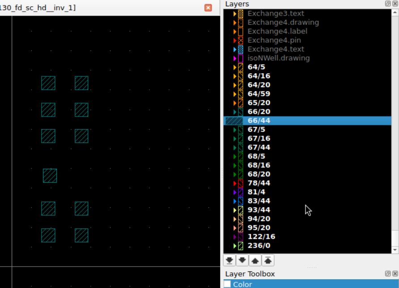
Task: Select layer 78/44 in the layer list
Action: 259,183
